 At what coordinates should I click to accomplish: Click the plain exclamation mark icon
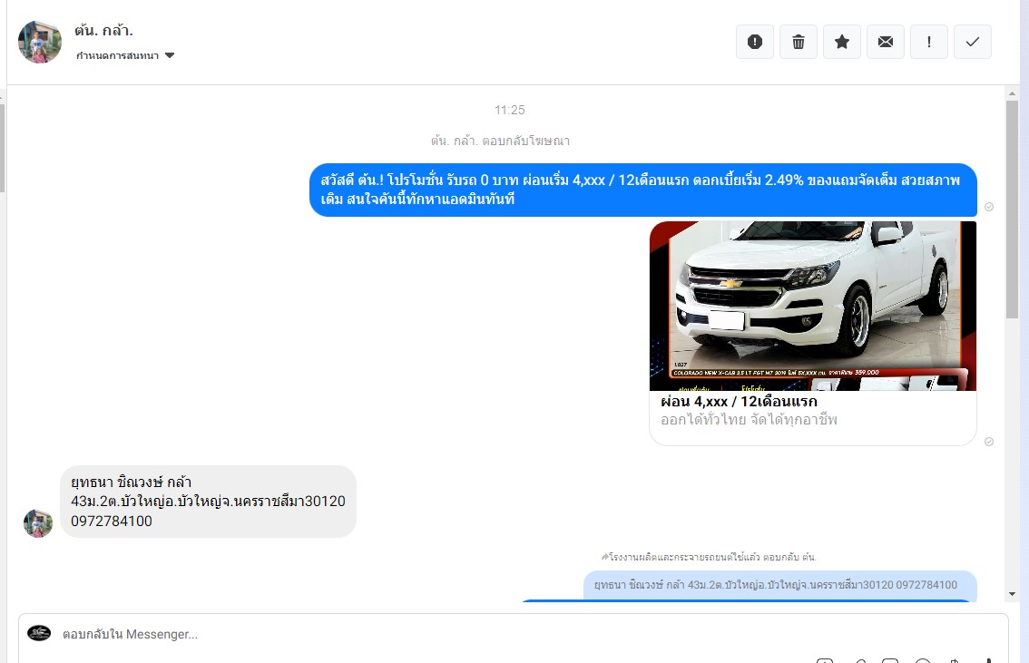click(929, 42)
